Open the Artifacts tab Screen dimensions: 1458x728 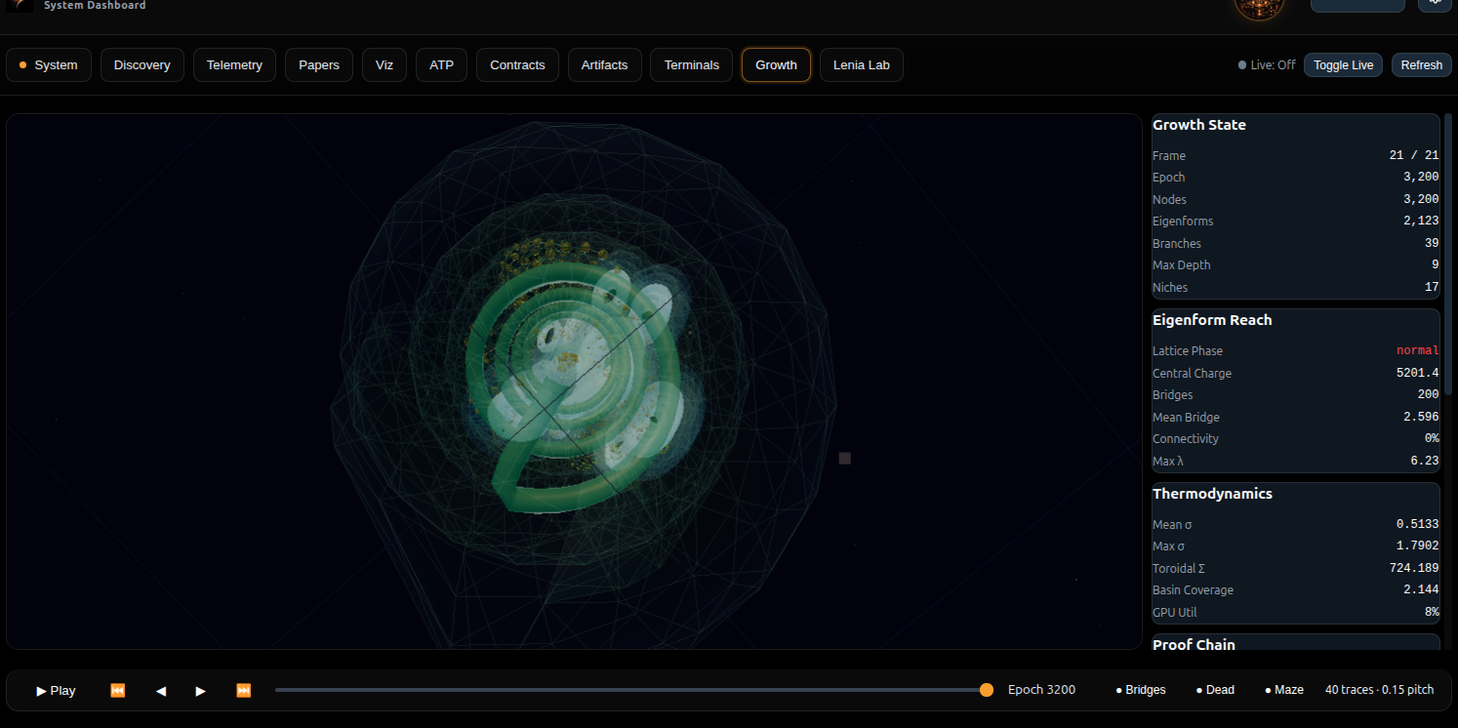[x=604, y=65]
